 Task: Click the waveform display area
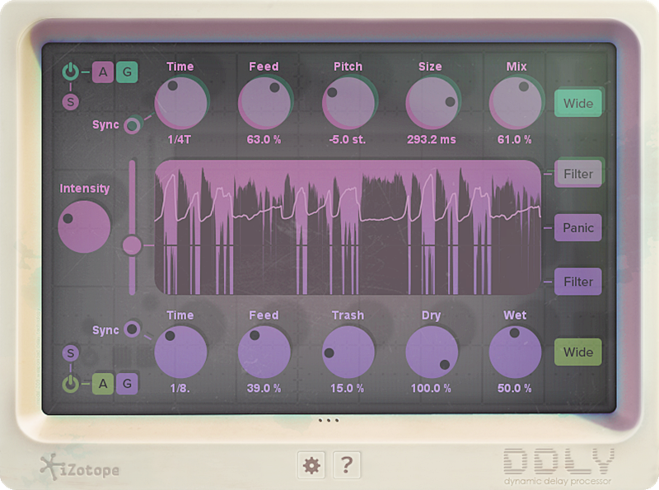pyautogui.click(x=348, y=227)
